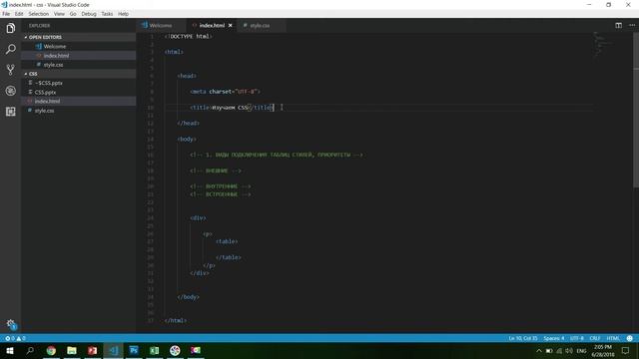Click the opening table tag line
The width and height of the screenshot is (639, 359).
click(227, 241)
